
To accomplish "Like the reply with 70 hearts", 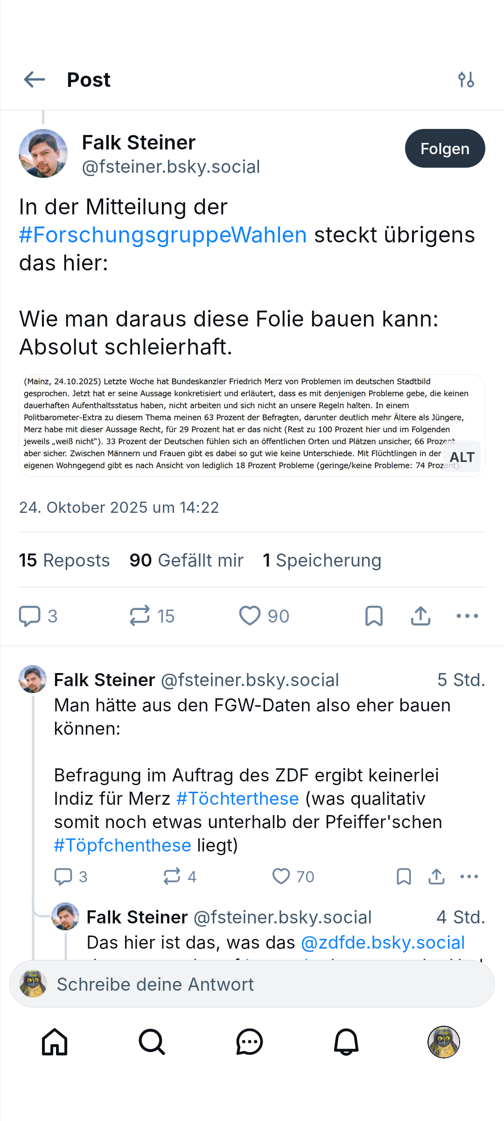I will [x=281, y=877].
